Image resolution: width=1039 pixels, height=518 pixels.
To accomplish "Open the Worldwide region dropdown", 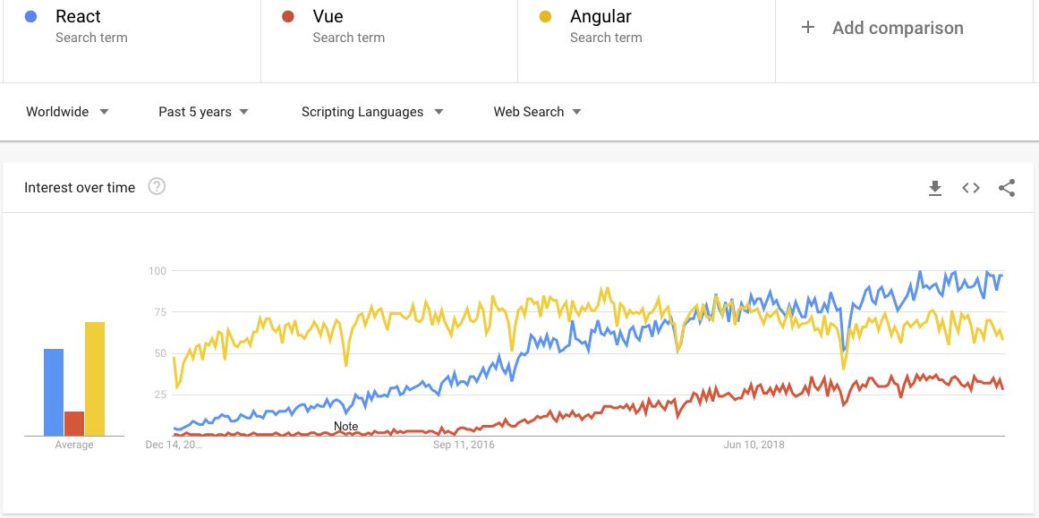I will tap(67, 112).
